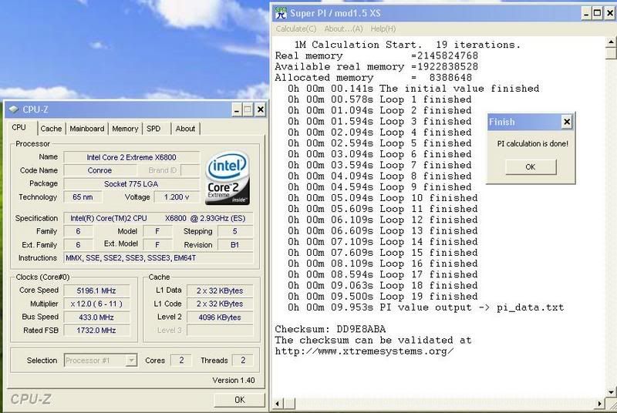
Task: Maximize the Super PI window
Action: click(597, 13)
